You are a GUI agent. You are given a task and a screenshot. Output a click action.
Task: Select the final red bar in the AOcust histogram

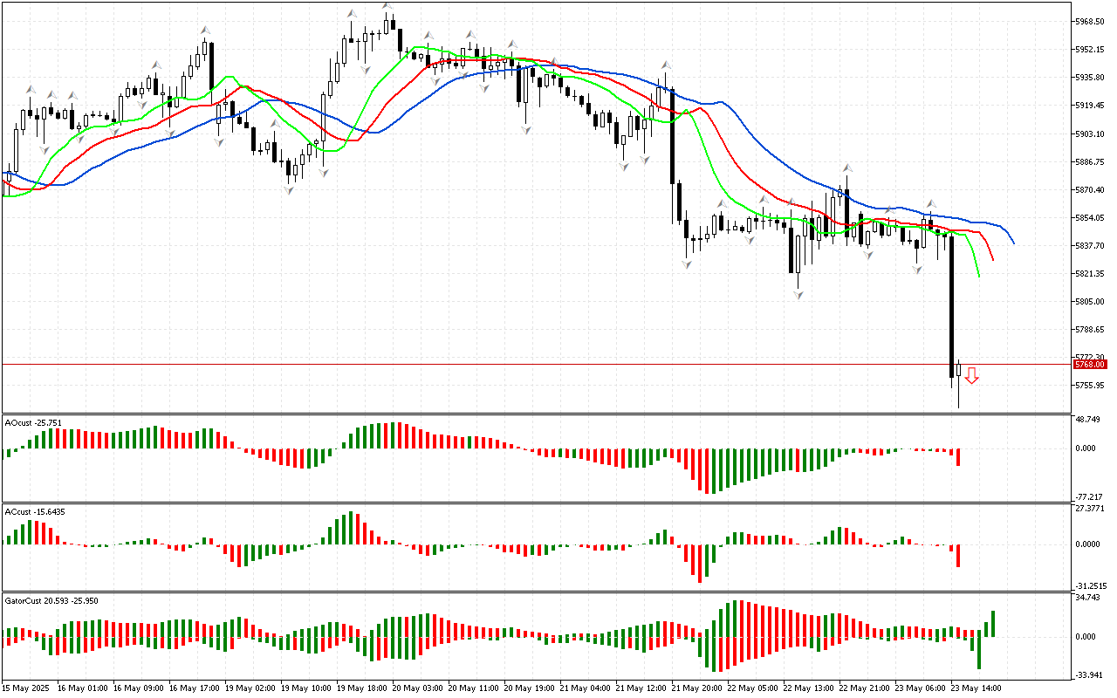pos(958,457)
